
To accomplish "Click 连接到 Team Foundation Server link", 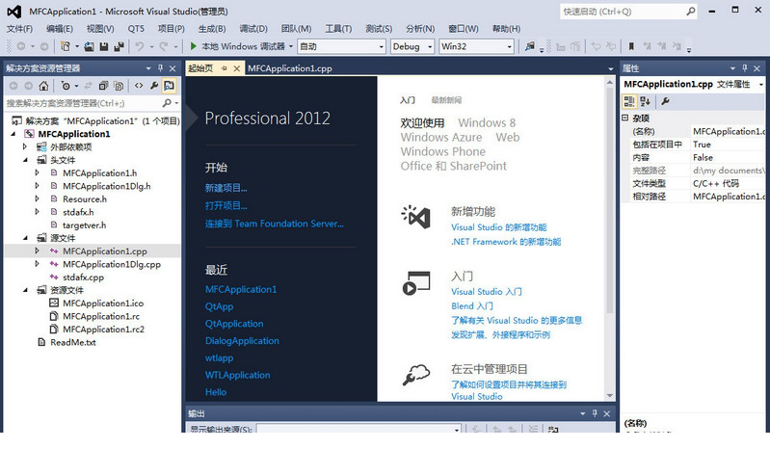I will click(x=274, y=224).
